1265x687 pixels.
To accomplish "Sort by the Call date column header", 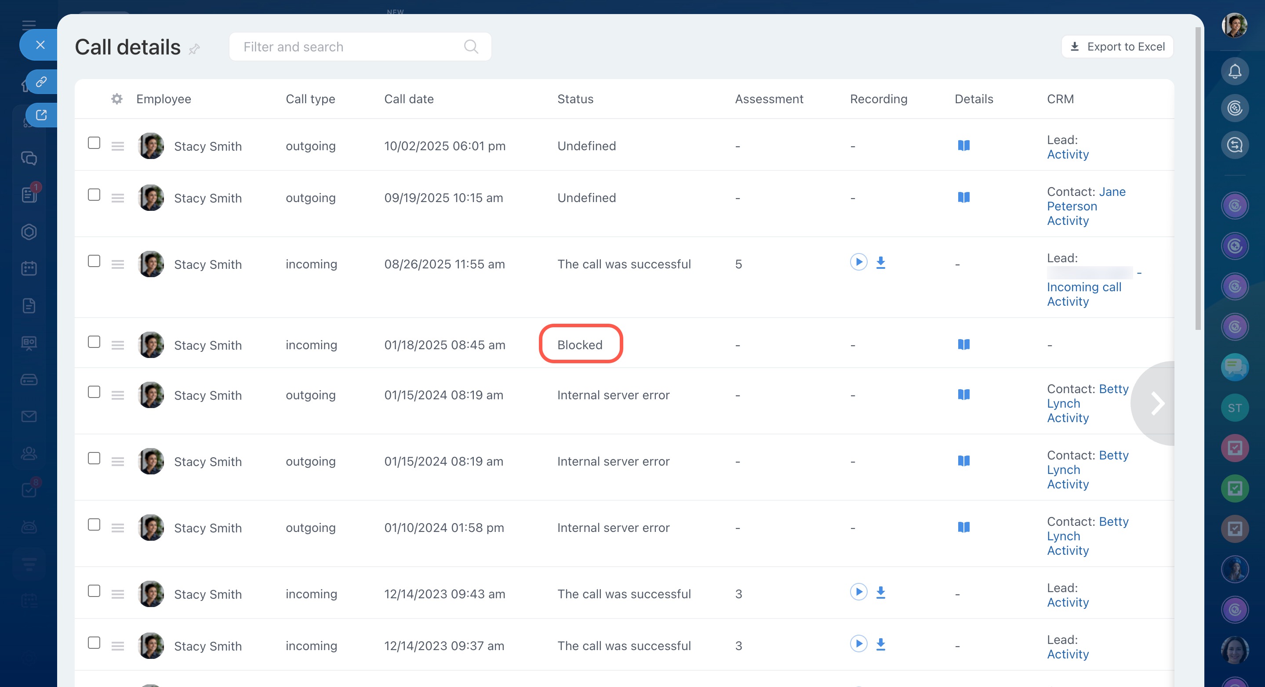I will (409, 99).
